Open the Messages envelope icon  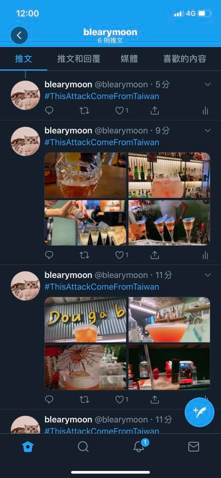[x=194, y=447]
